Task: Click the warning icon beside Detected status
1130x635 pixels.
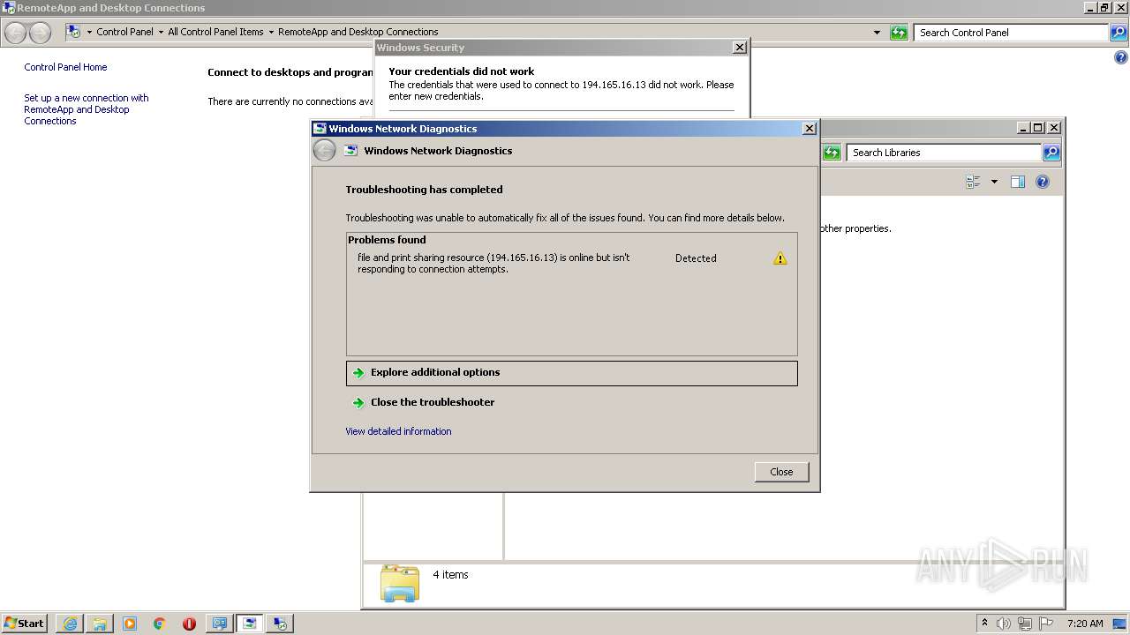Action: (780, 258)
